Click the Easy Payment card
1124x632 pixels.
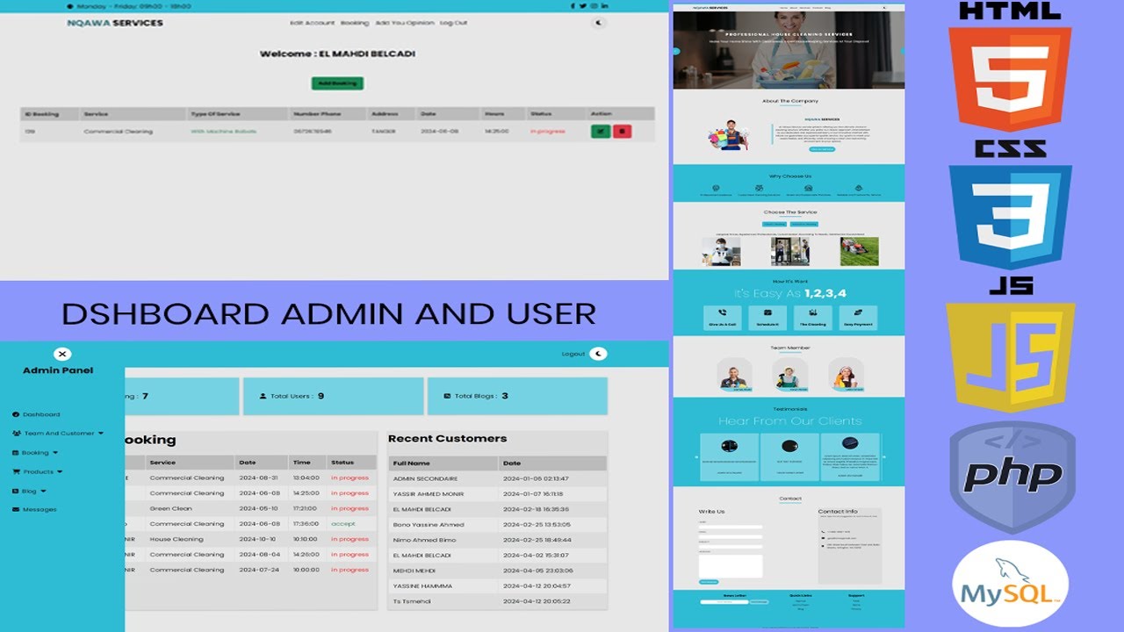[858, 318]
